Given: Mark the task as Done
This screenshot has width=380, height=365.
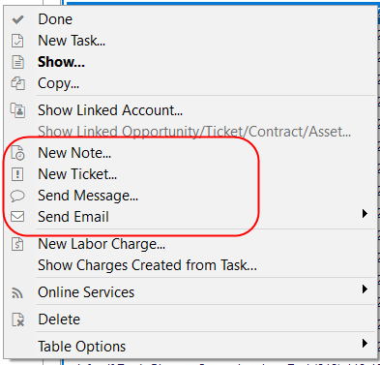Looking at the screenshot, I should click(55, 19).
